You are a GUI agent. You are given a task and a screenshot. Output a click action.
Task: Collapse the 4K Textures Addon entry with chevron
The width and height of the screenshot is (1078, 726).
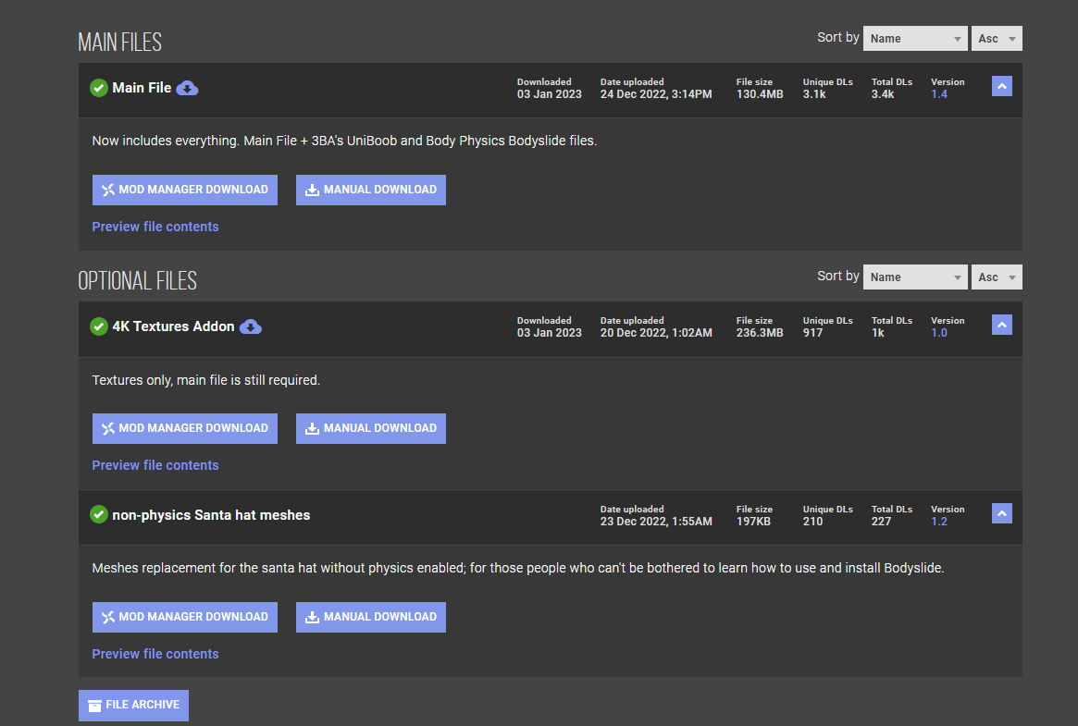click(x=1002, y=325)
